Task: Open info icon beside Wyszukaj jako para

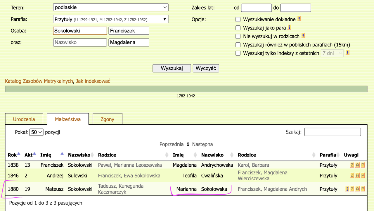Action: click(289, 27)
